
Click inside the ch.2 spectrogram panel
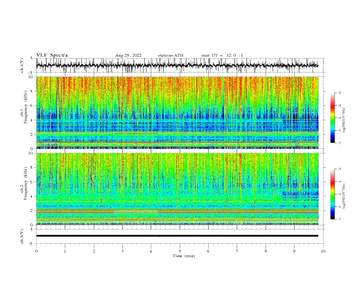[x=177, y=189]
